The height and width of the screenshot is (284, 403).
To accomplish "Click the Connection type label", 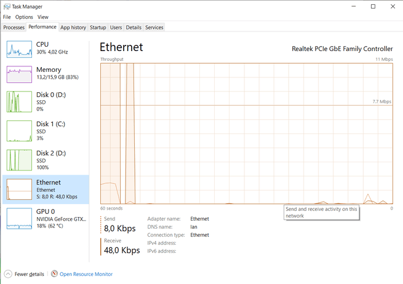I will pyautogui.click(x=166, y=235).
